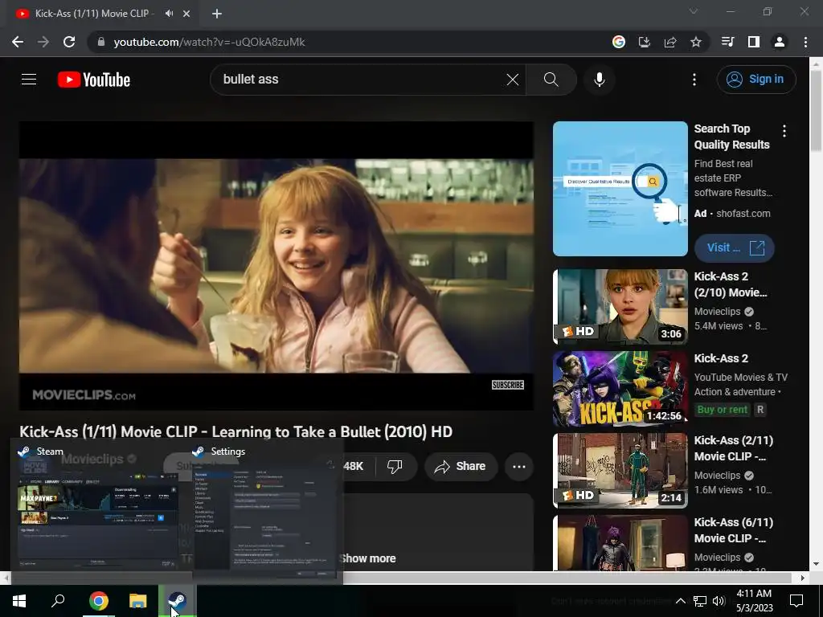823x617 pixels.
Task: Open the Kick-Ass (6/11) Movie CLIP title
Action: coord(733,530)
